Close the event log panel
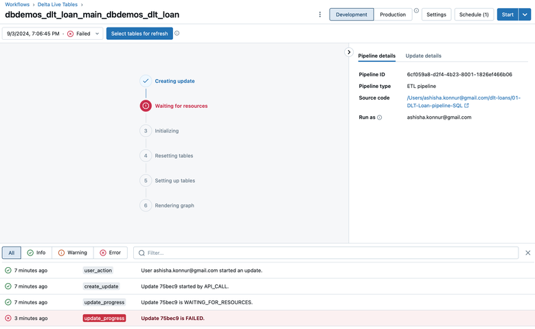 coord(527,253)
